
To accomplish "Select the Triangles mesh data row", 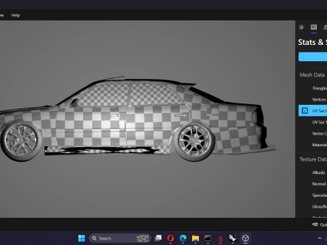I will 313,88.
